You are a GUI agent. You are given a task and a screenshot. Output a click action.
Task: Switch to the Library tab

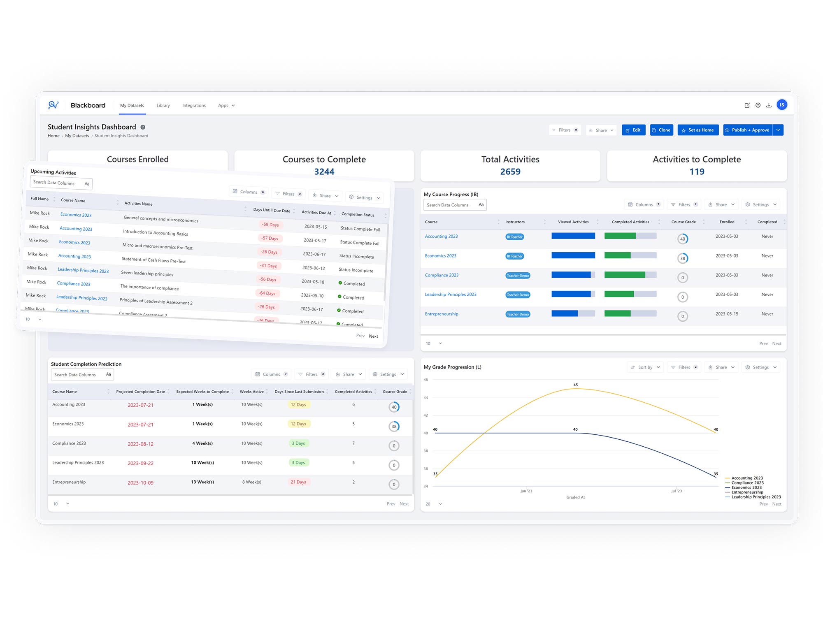tap(163, 106)
